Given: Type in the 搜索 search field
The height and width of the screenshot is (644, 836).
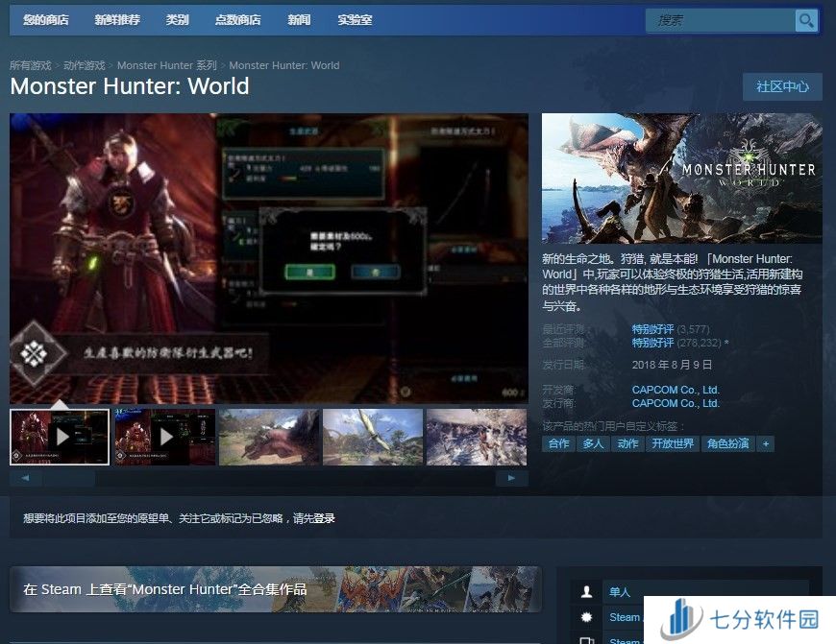Looking at the screenshot, I should click(721, 20).
